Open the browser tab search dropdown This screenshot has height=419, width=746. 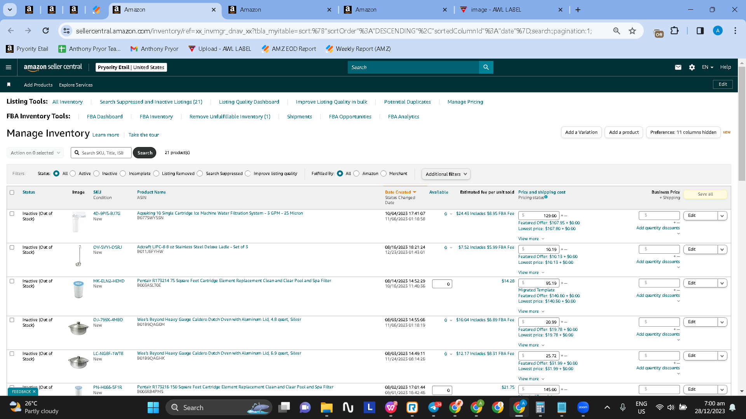(10, 10)
